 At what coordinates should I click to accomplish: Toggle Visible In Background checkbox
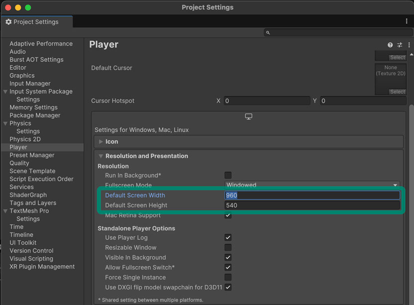pyautogui.click(x=228, y=257)
